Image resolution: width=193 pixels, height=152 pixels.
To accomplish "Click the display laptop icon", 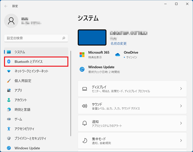I will point(85,89).
